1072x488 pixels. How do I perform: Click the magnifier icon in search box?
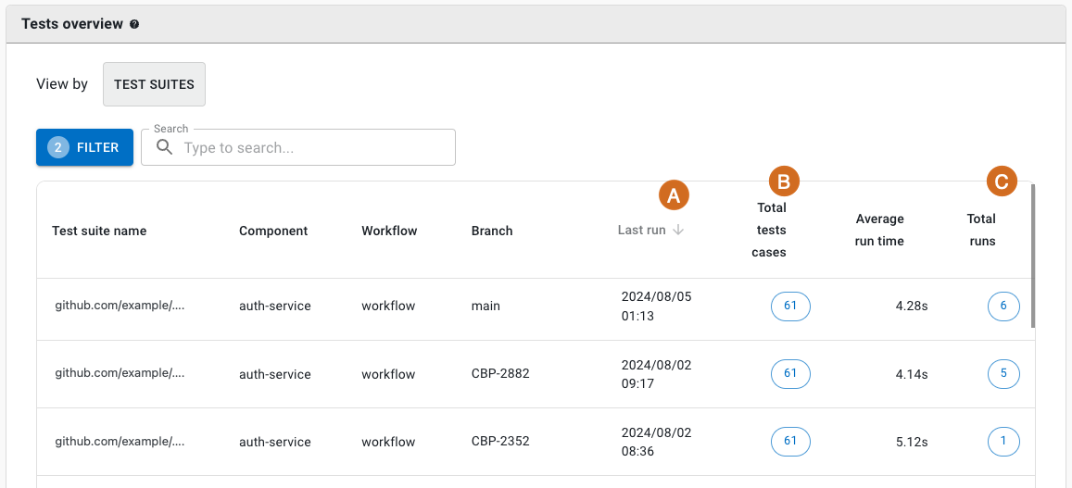pos(164,147)
